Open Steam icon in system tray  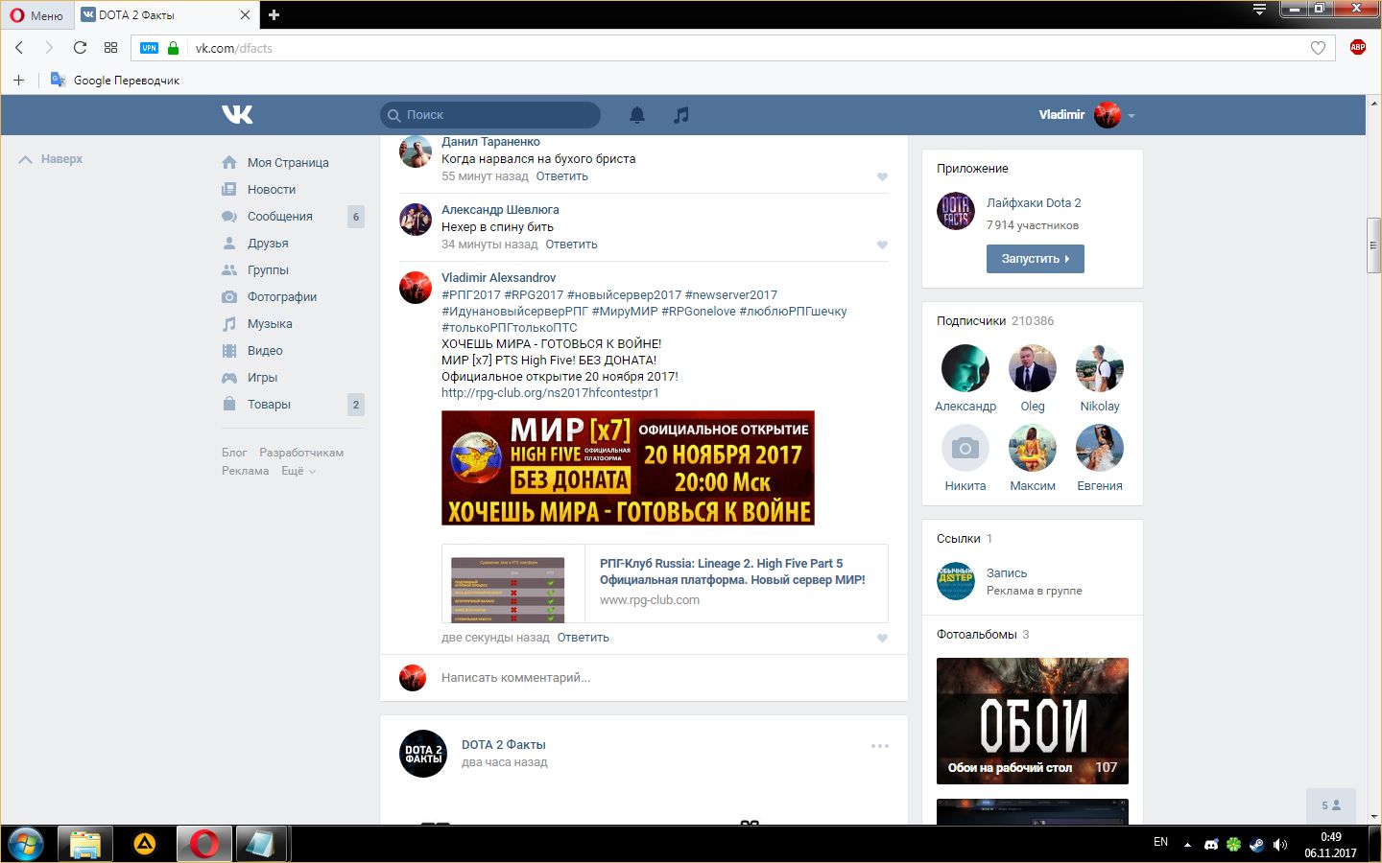point(1256,845)
